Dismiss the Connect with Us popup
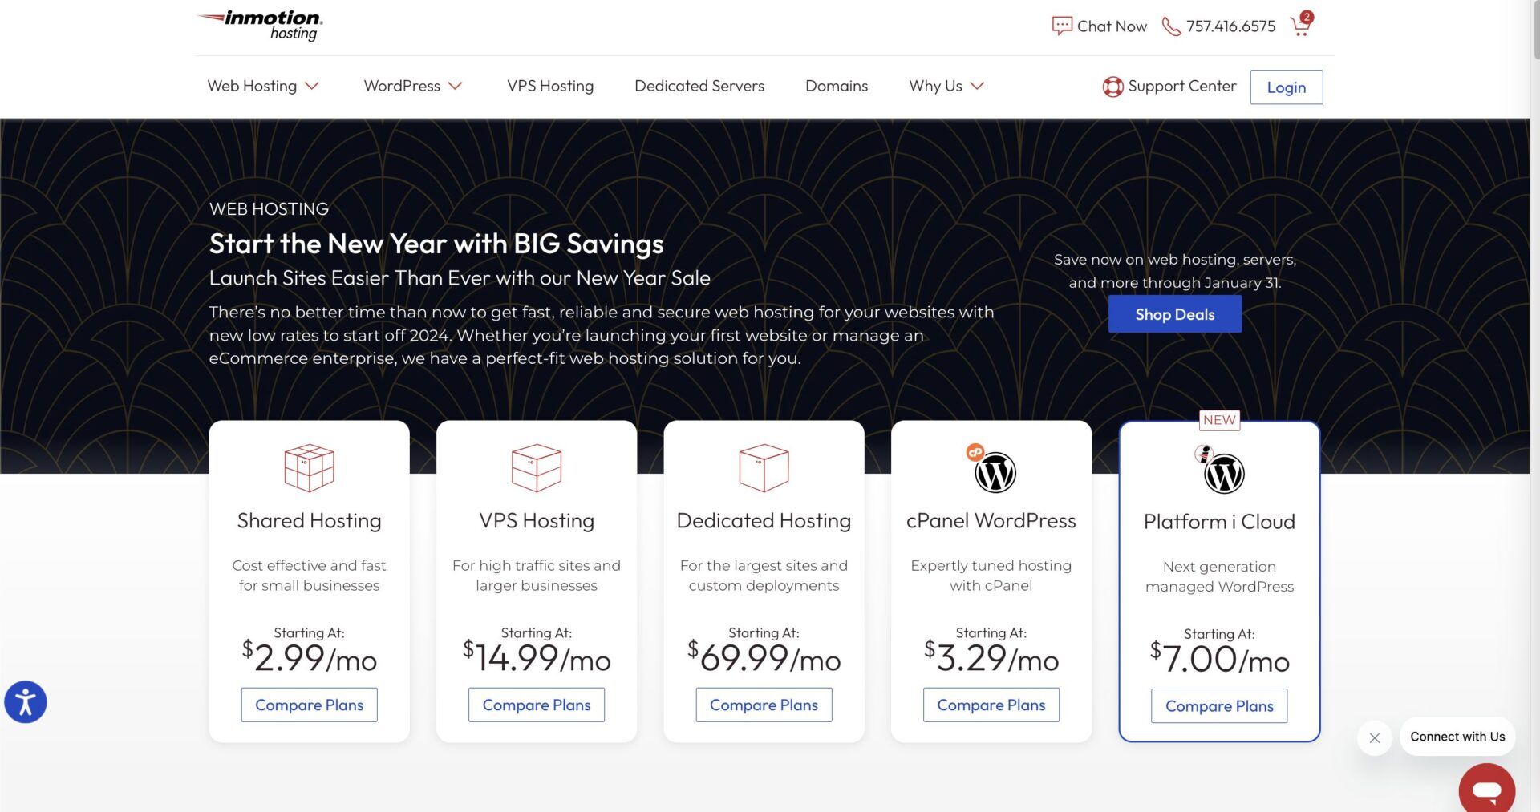This screenshot has width=1540, height=812. [x=1375, y=737]
